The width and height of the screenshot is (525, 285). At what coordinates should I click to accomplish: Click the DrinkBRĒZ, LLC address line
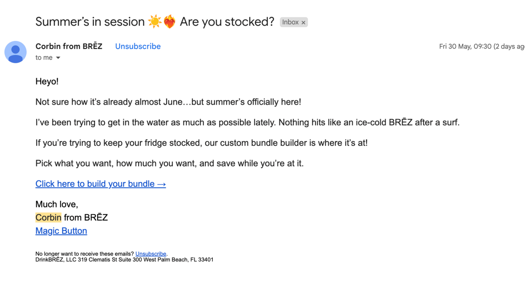click(124, 260)
